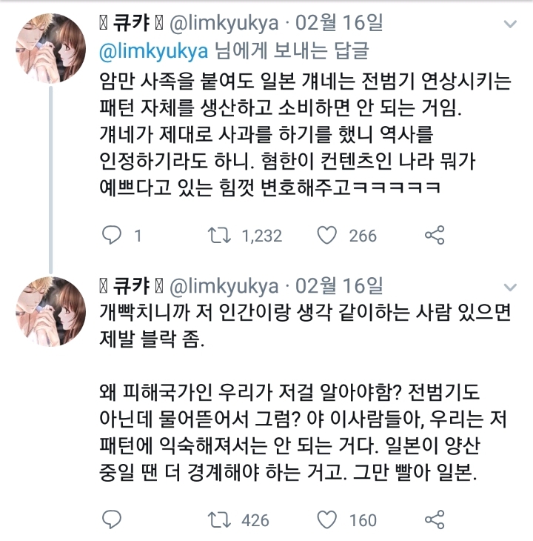Reply to the second tweet
The width and height of the screenshot is (533, 541).
(112, 520)
